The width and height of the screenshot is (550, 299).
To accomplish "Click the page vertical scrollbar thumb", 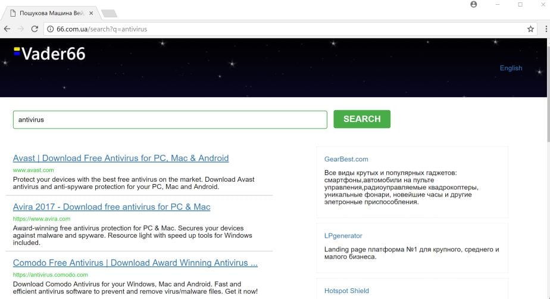I will pos(548,93).
